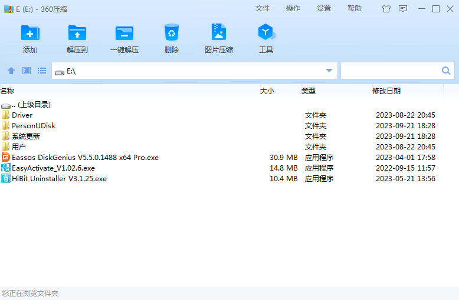Image resolution: width=459 pixels, height=300 pixels.
Task: Open the 设置 (Settings) menu
Action: point(324,8)
